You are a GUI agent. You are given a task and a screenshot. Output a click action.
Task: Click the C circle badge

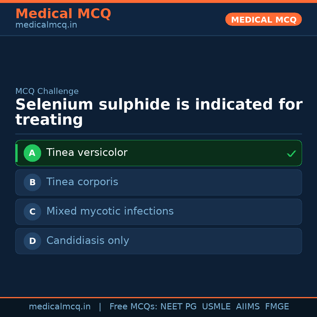pos(32,212)
